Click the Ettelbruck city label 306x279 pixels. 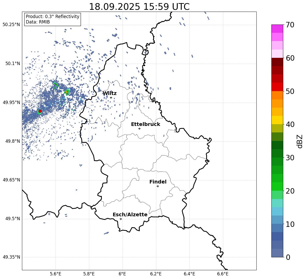146,124
